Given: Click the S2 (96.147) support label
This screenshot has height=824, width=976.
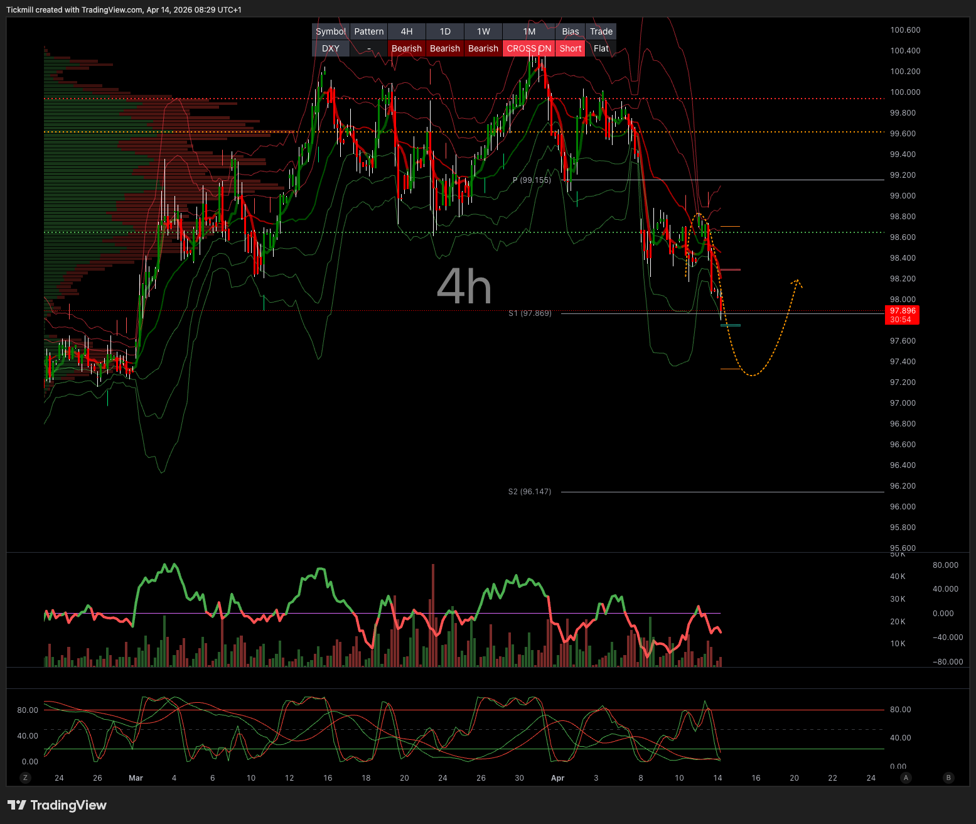Looking at the screenshot, I should pos(530,491).
